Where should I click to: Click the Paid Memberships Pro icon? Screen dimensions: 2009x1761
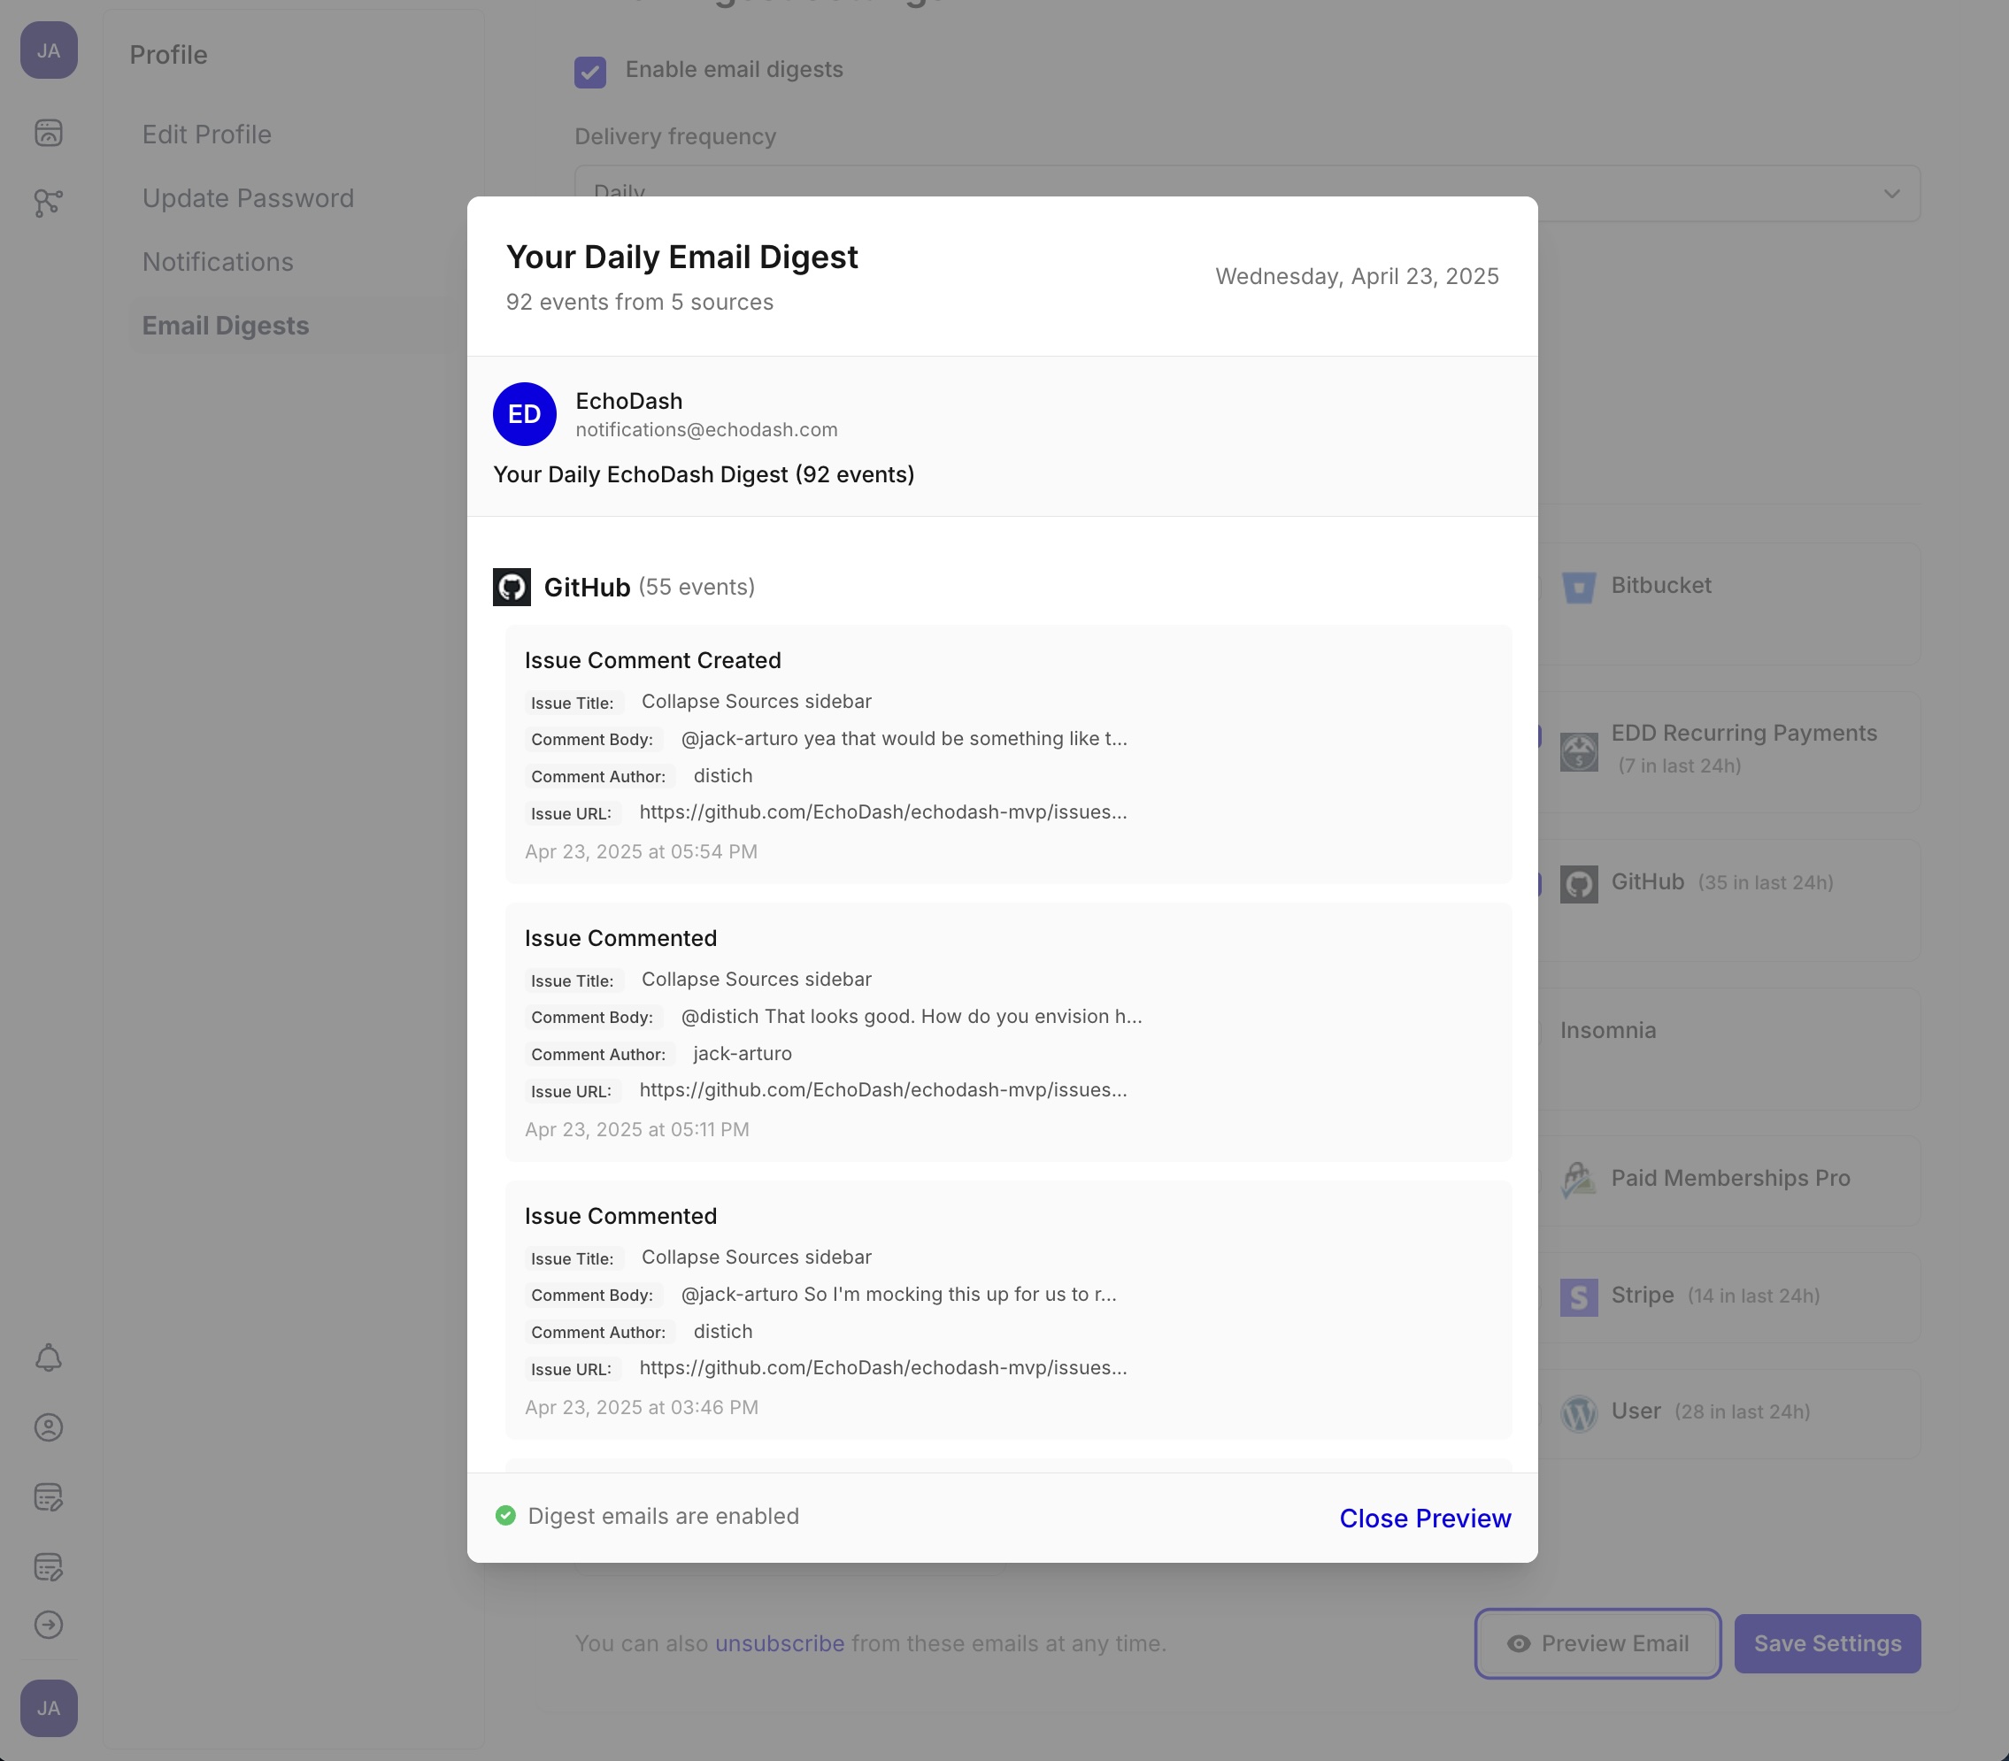click(1579, 1180)
